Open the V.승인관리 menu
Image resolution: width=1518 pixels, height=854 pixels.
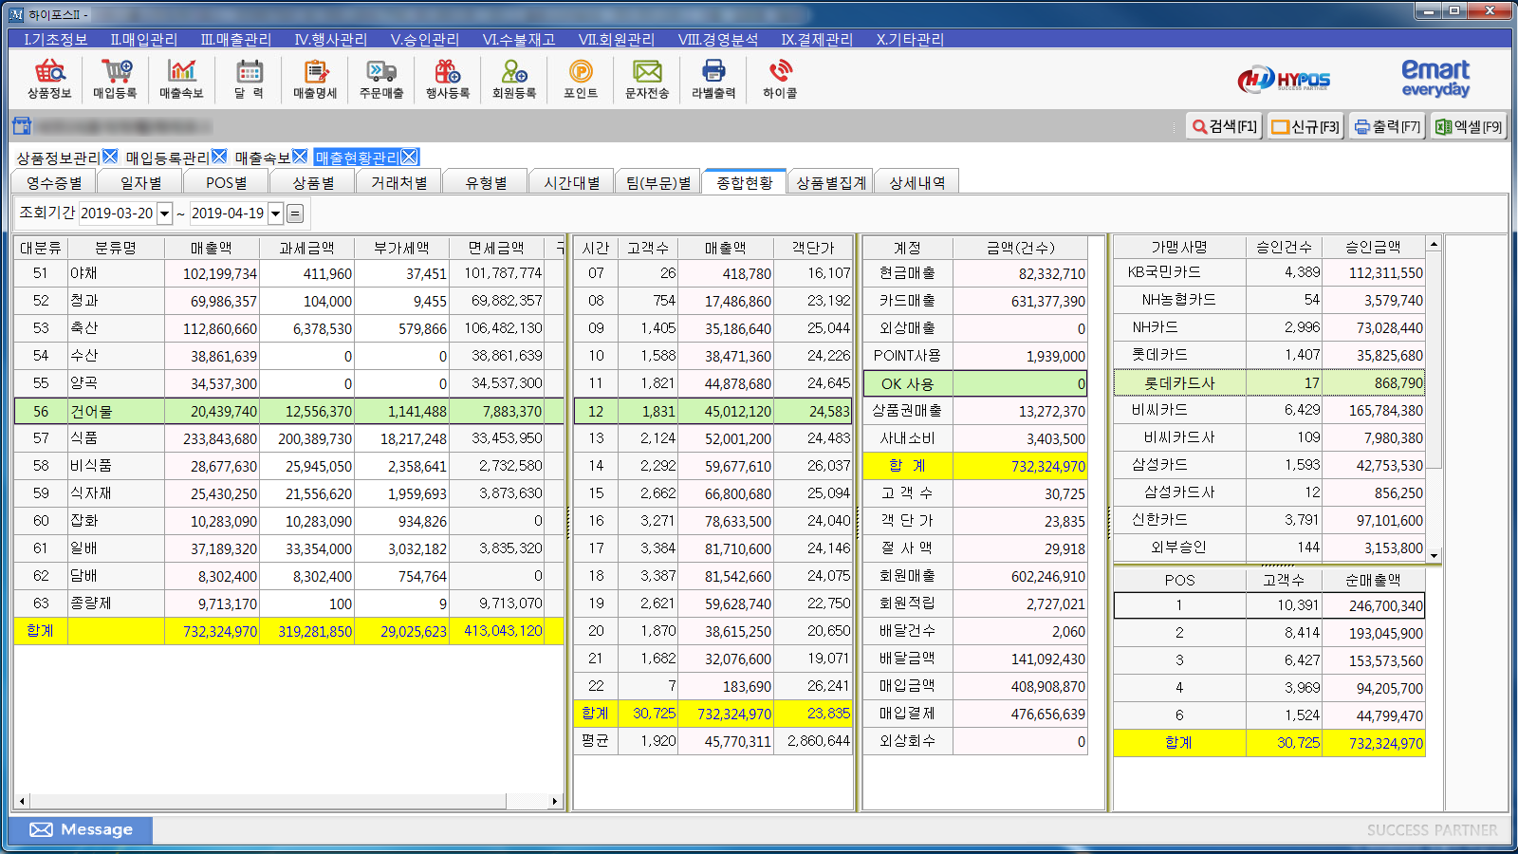(x=425, y=39)
